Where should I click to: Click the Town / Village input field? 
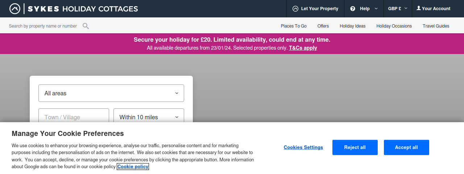coord(74,117)
